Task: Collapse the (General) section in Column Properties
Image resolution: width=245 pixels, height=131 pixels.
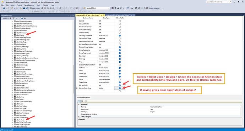Action: click(x=79, y=104)
